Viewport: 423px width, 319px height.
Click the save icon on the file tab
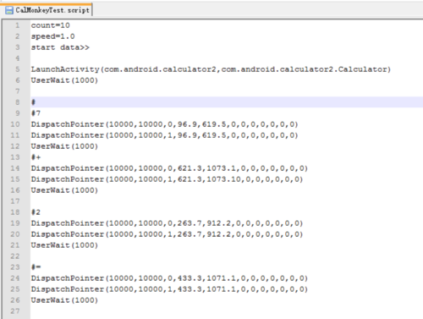coord(9,10)
